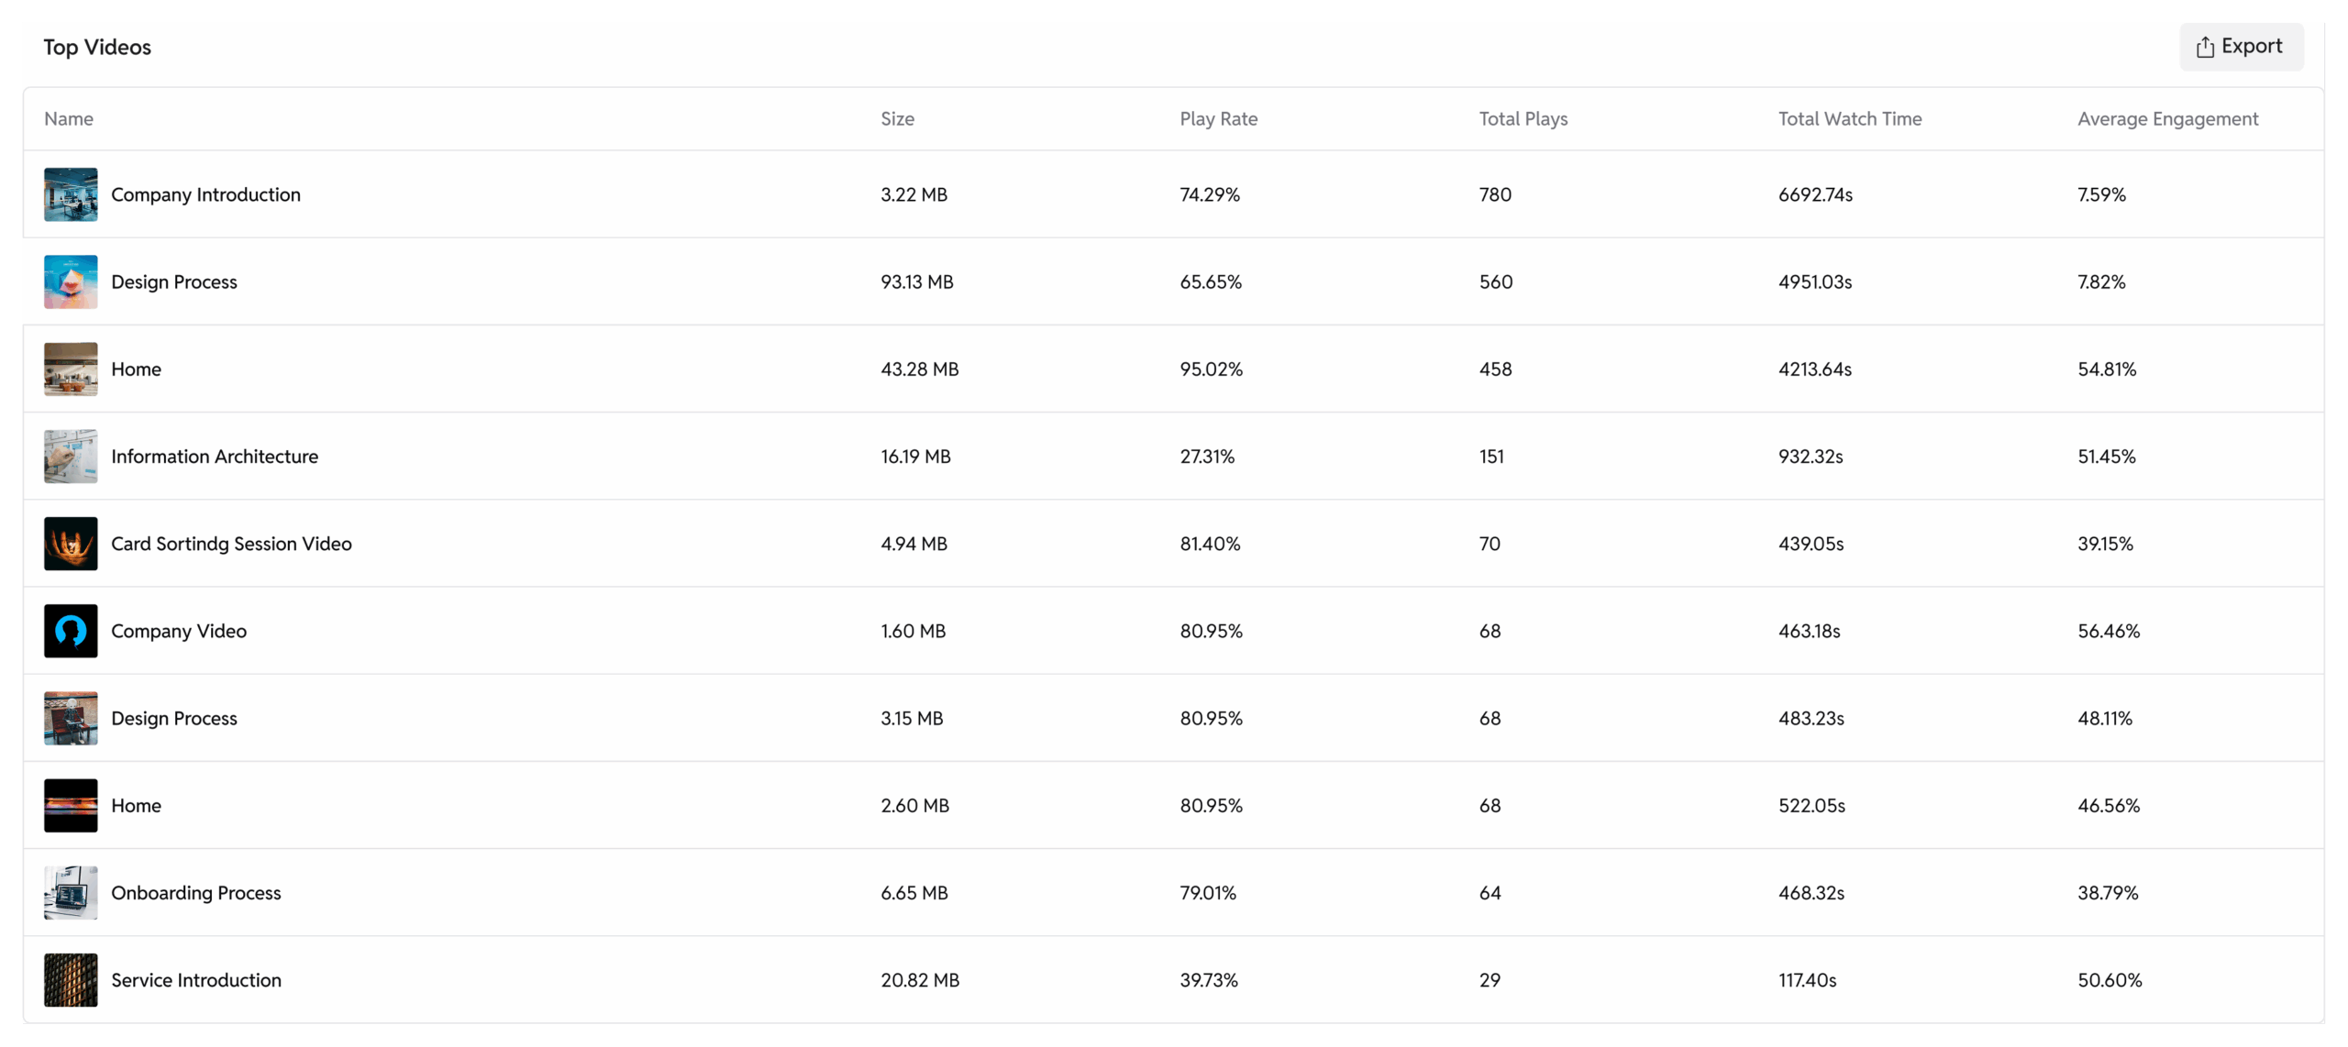Sort by the Size column header
2348x1047 pixels.
(897, 118)
